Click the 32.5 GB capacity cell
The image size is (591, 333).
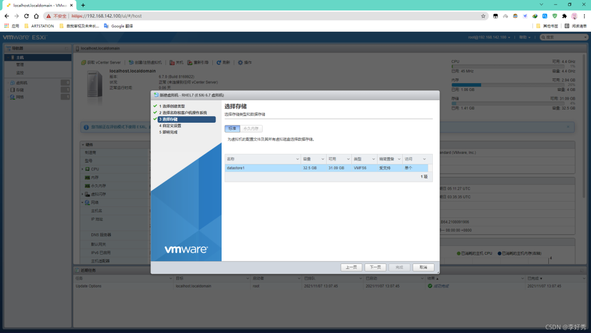pos(310,168)
